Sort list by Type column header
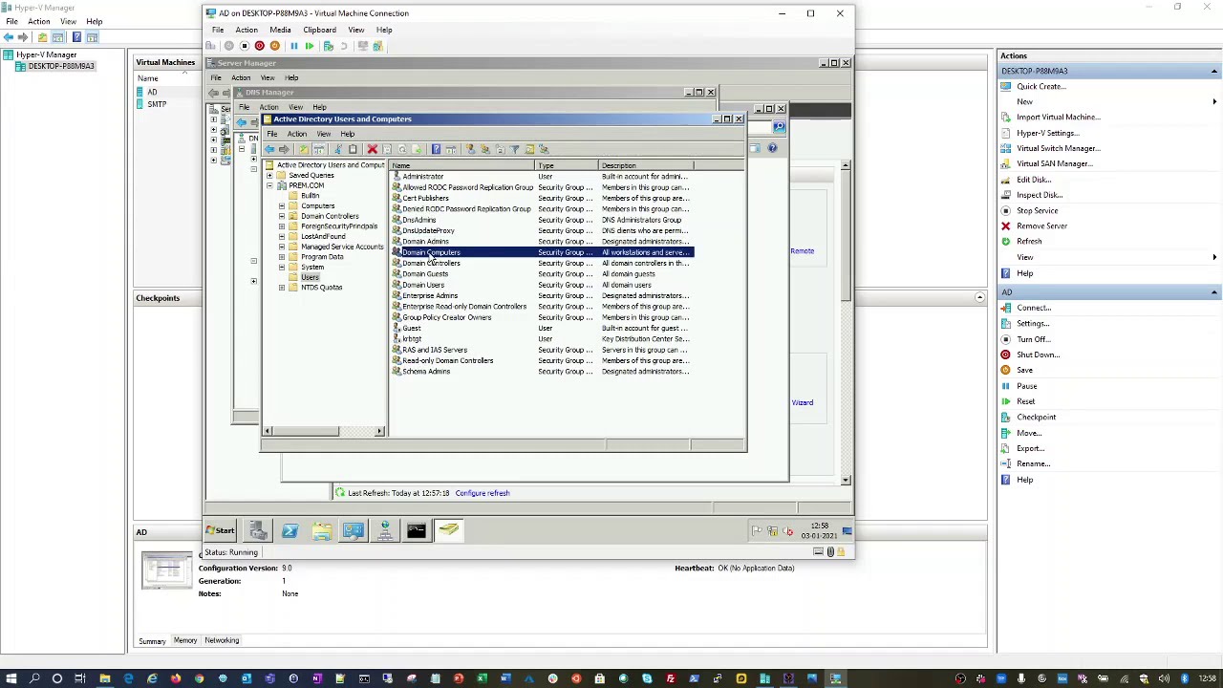This screenshot has width=1223, height=688. [567, 165]
